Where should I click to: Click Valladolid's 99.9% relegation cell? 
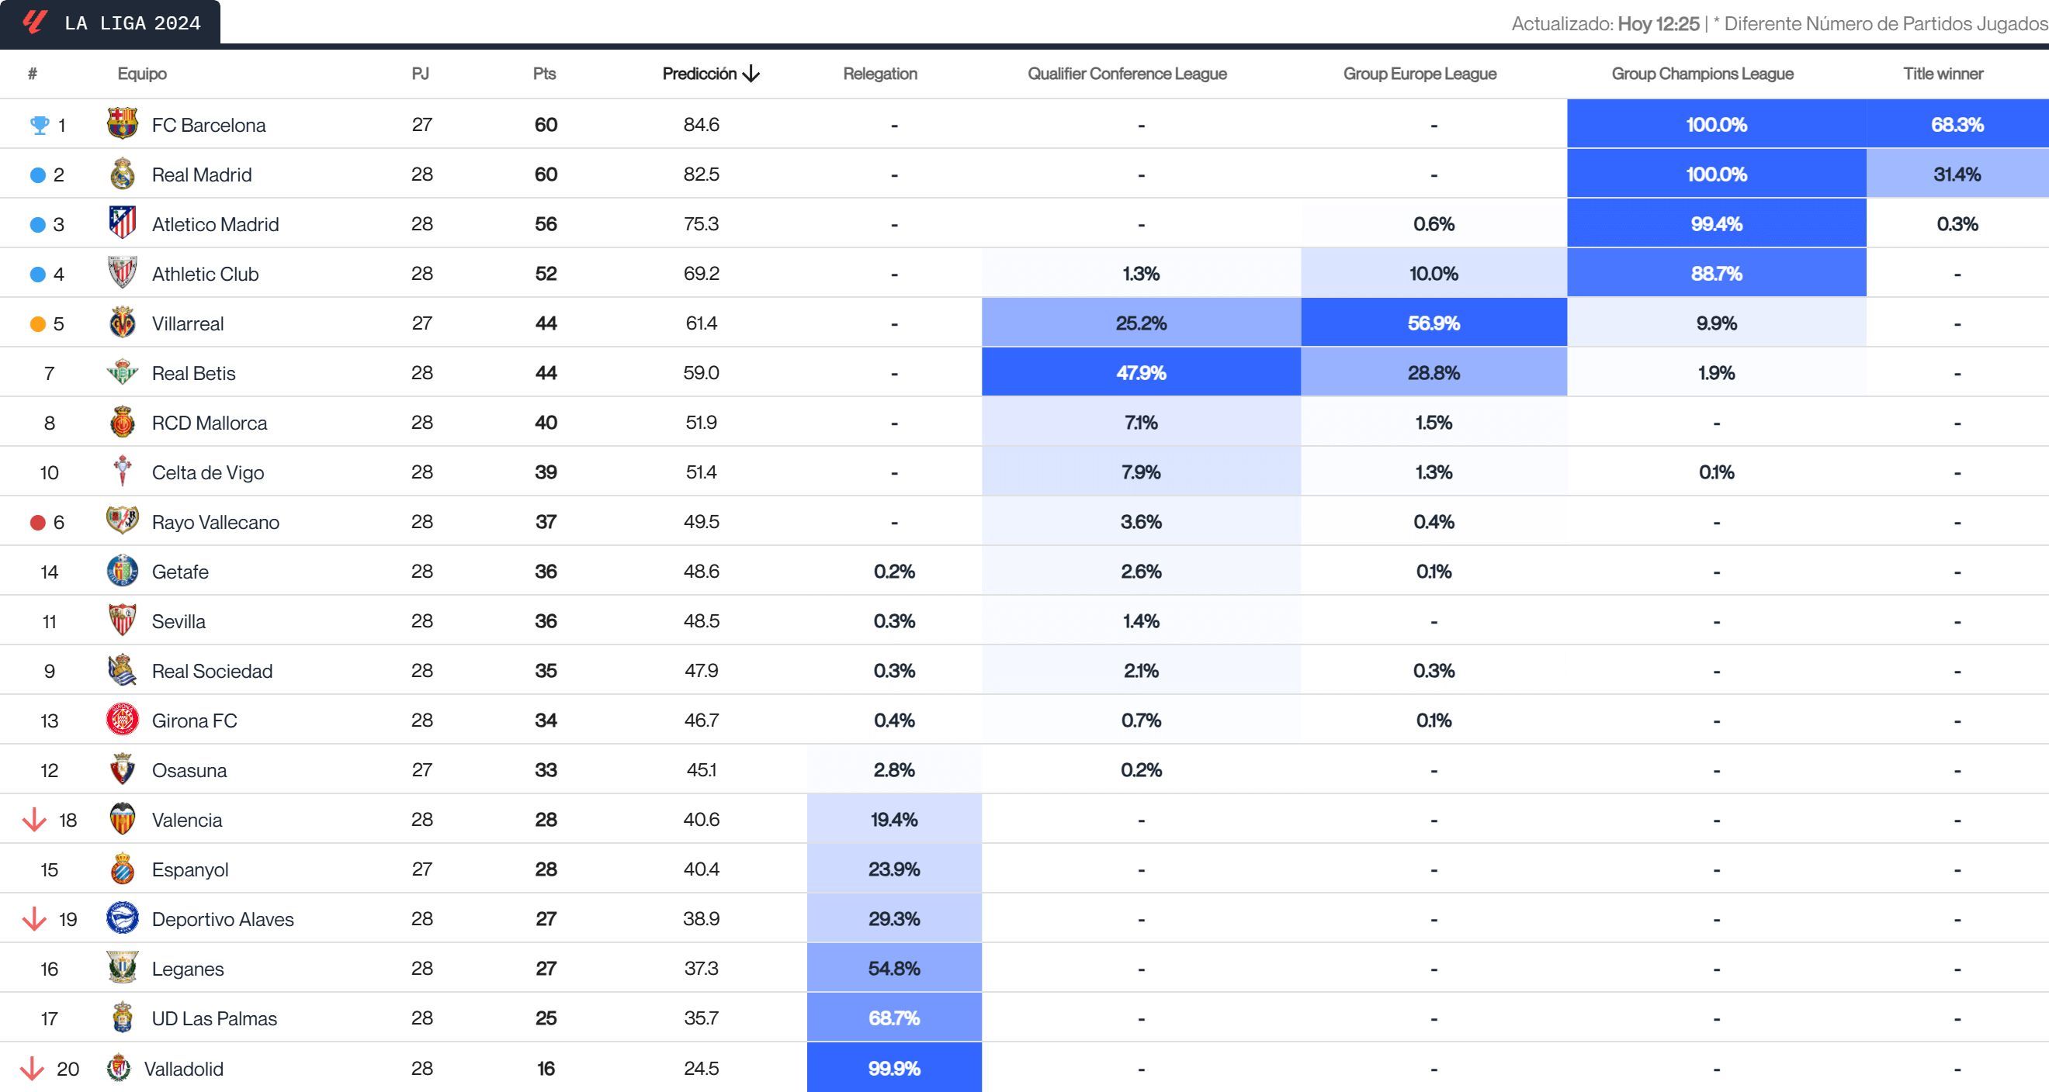pyautogui.click(x=893, y=1068)
